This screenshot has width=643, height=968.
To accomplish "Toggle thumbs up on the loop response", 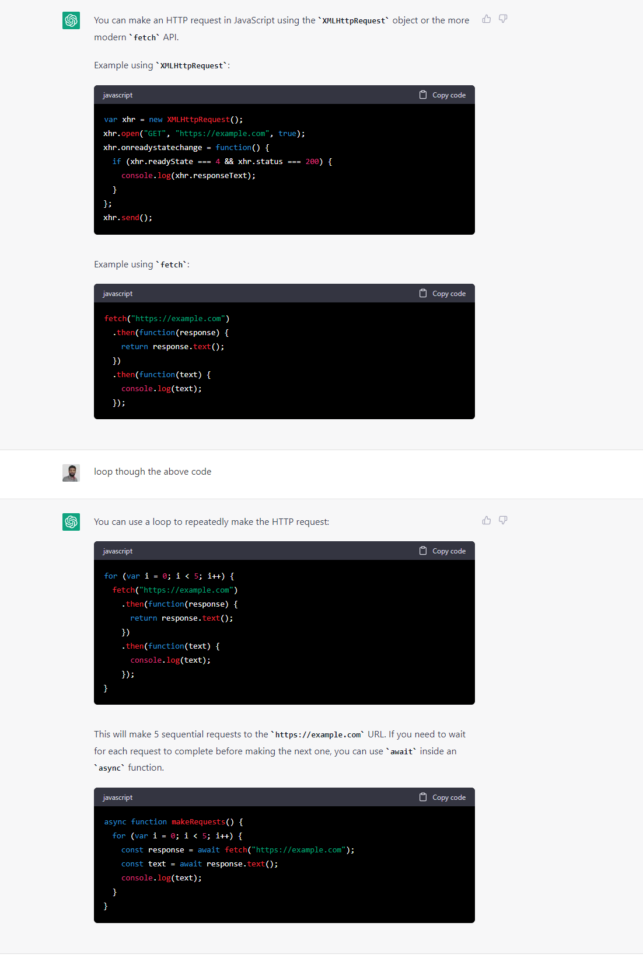I will pos(487,520).
